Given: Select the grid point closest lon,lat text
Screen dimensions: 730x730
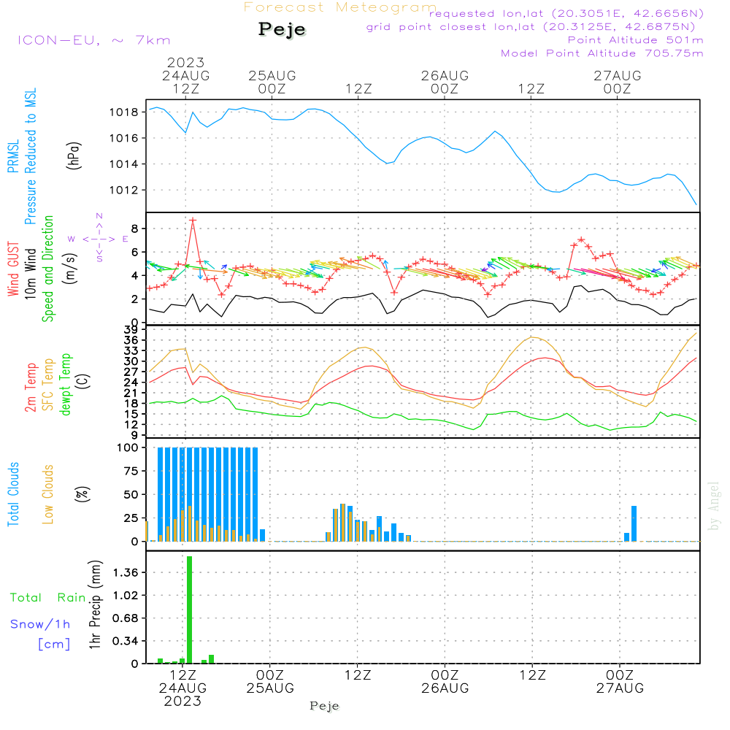Looking at the screenshot, I should (535, 27).
